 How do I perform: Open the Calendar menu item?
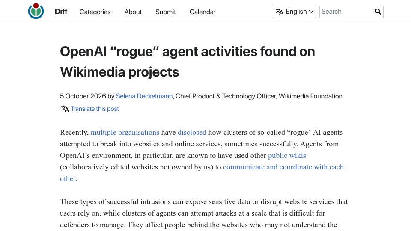(x=203, y=12)
